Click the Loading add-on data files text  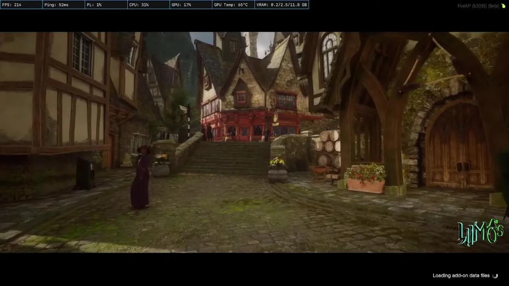click(461, 276)
